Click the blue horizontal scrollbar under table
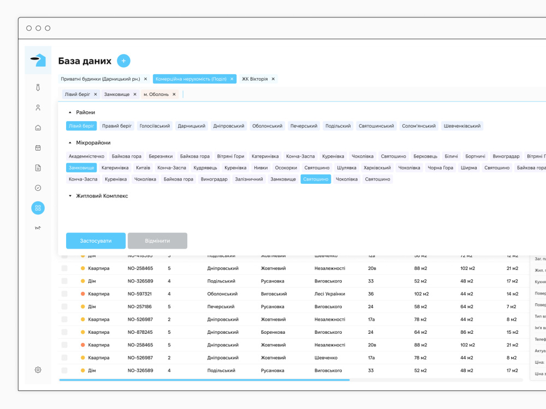Viewport: 546px width, 409px height. 204,380
